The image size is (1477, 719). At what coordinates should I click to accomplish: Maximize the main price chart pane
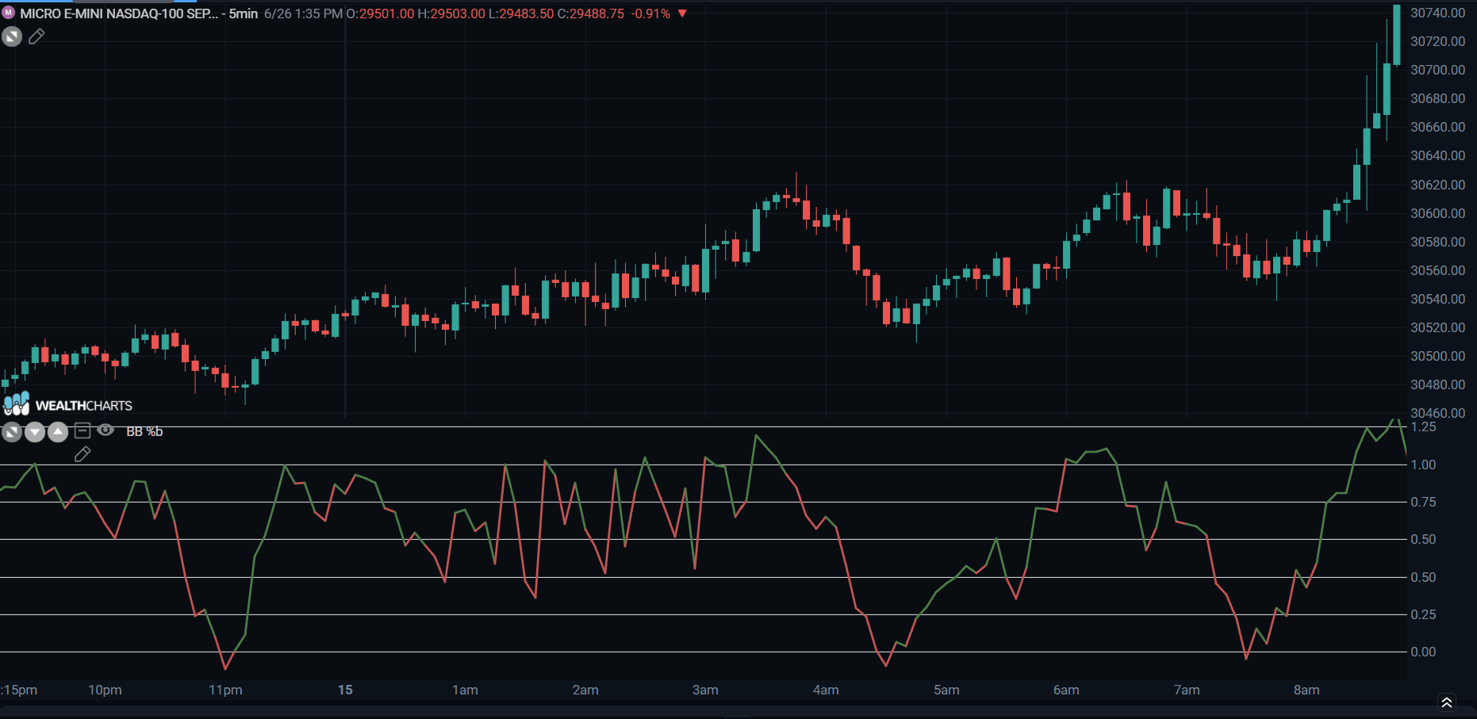point(12,36)
